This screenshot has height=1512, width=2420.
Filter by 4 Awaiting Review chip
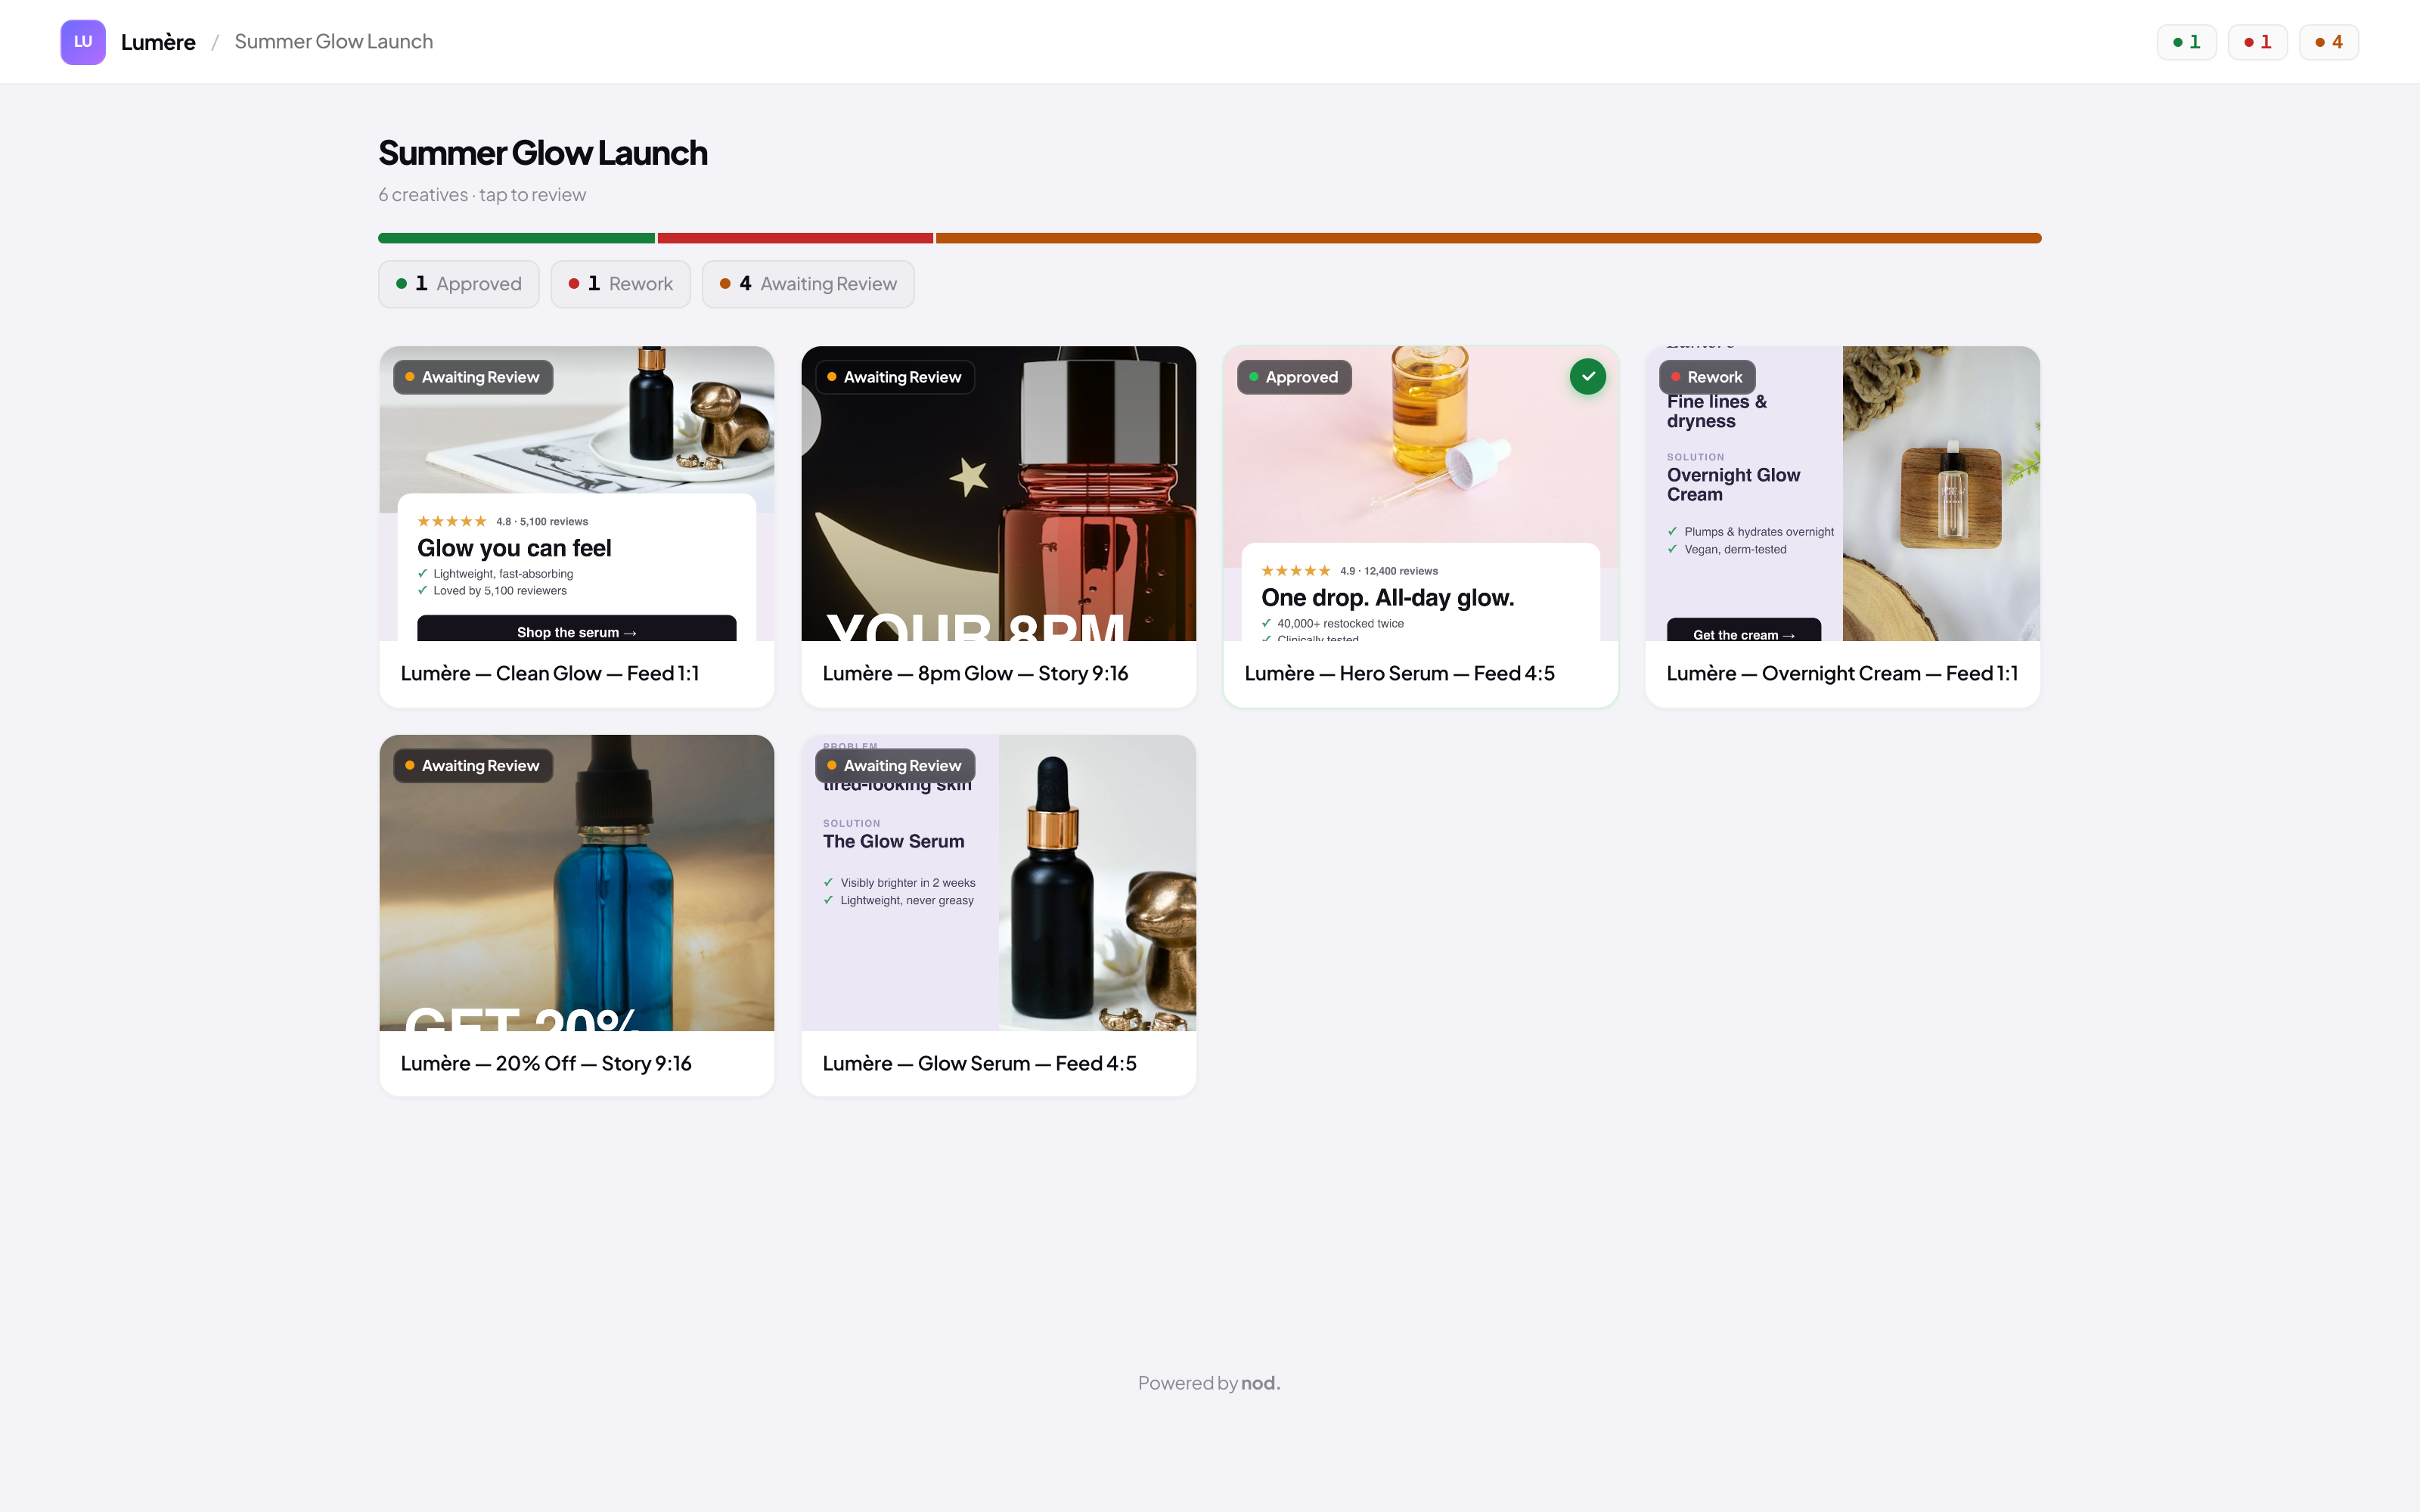(808, 284)
